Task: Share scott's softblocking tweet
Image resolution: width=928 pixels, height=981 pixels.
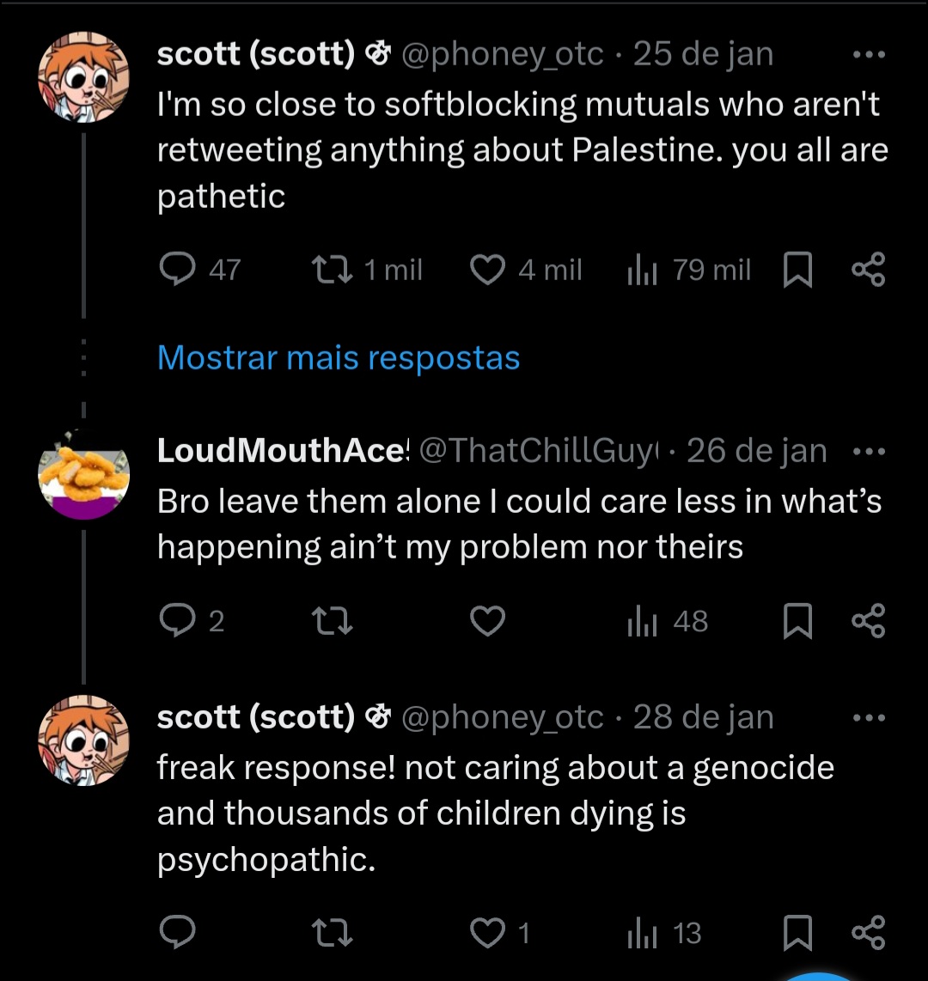Action: tap(868, 271)
